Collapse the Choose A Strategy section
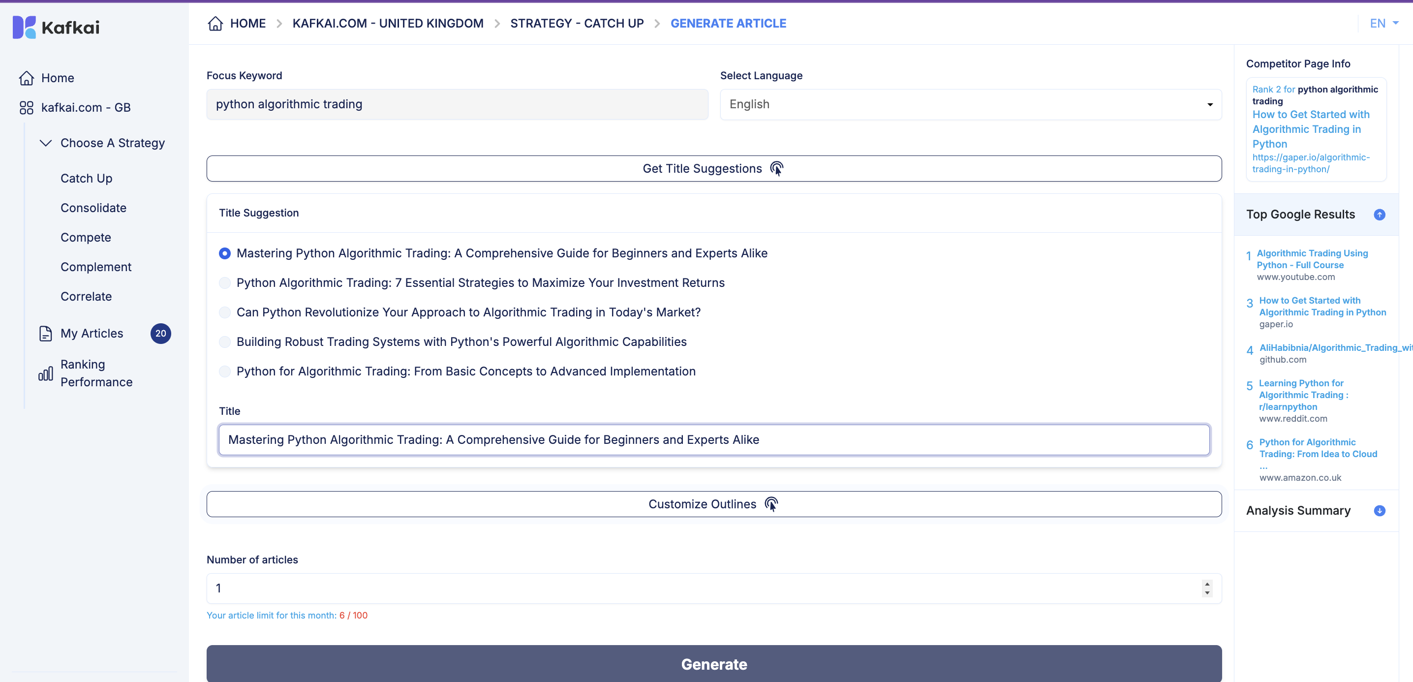This screenshot has width=1413, height=682. (x=46, y=143)
